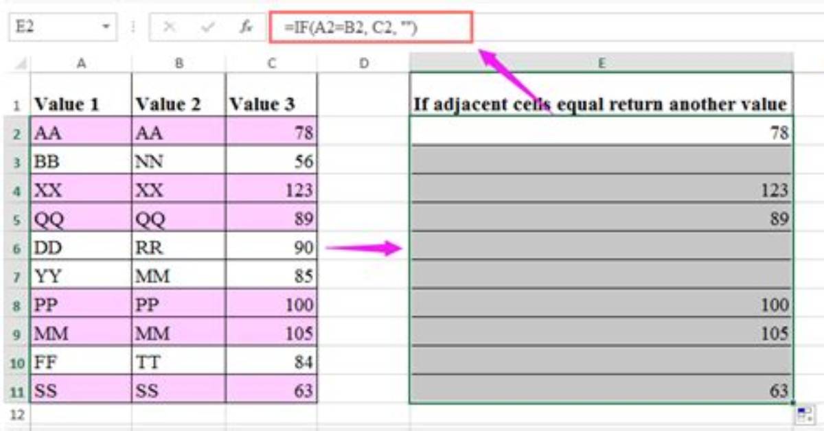Select column E header

point(602,63)
